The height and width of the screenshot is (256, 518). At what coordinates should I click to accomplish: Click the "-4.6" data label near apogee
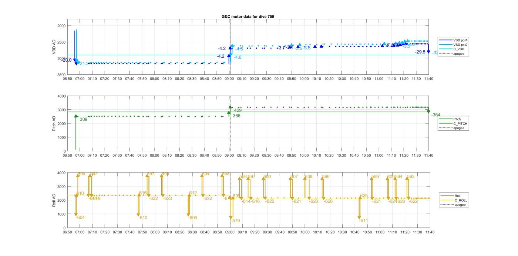238,57
